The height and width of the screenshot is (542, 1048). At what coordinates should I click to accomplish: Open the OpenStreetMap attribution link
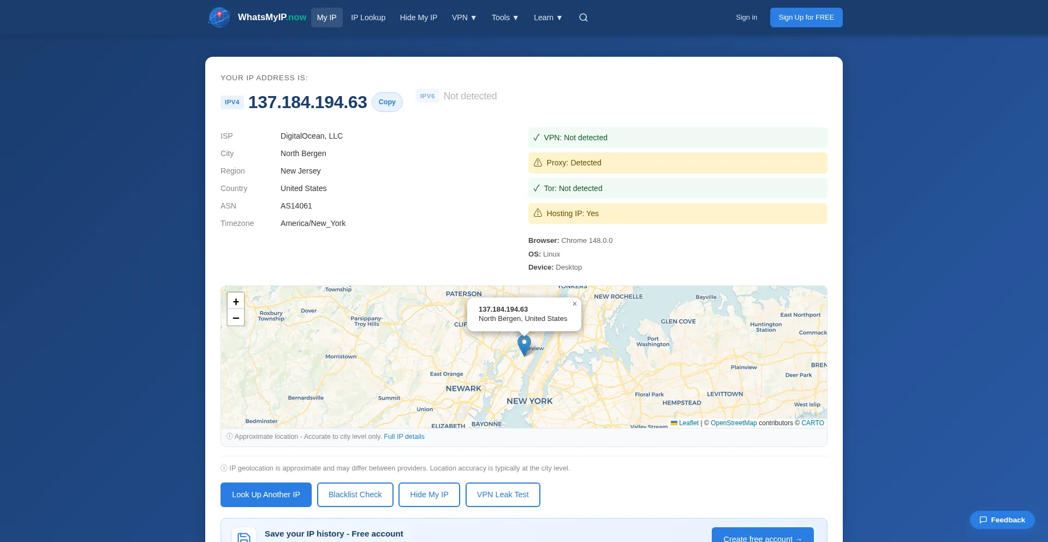[x=734, y=423]
